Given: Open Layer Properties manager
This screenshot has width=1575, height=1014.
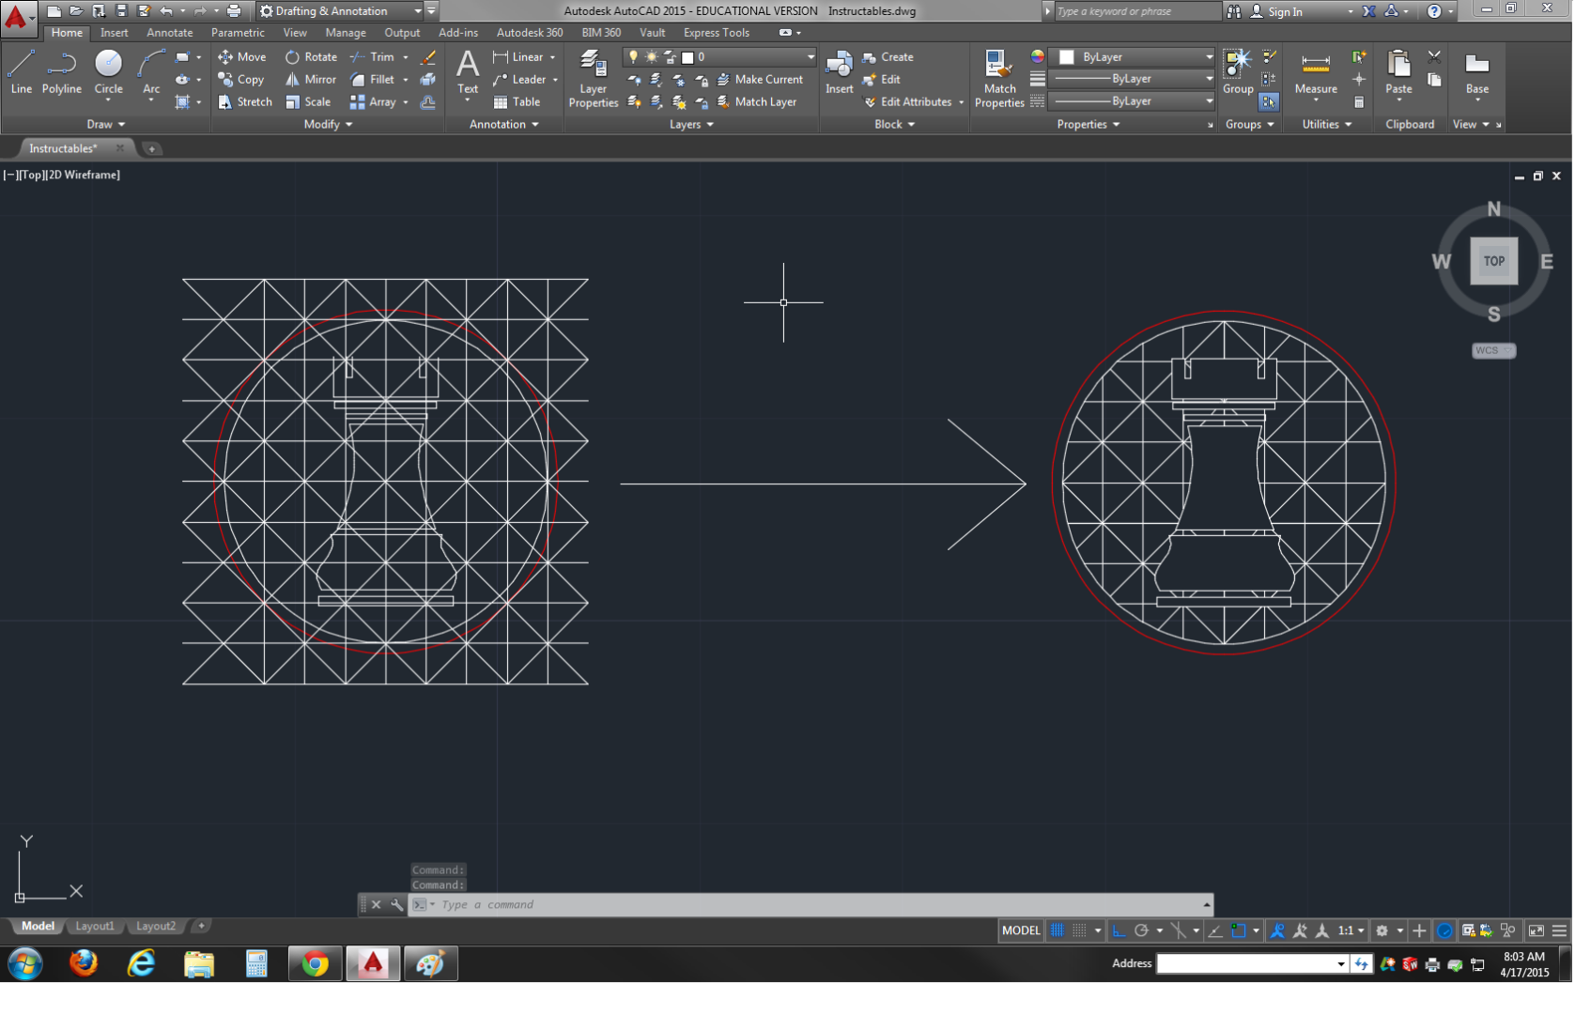Looking at the screenshot, I should tap(593, 79).
